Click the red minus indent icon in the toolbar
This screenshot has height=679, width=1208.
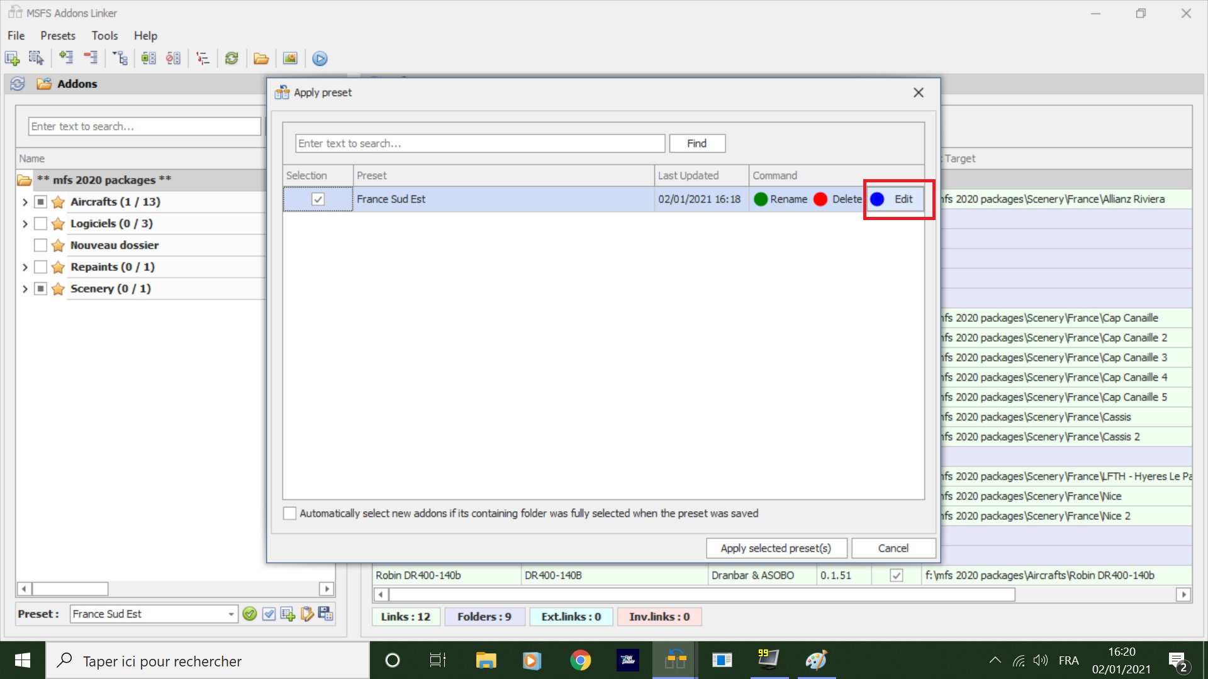[91, 58]
